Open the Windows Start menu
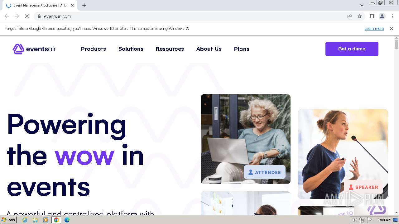This screenshot has width=399, height=224. [8, 220]
